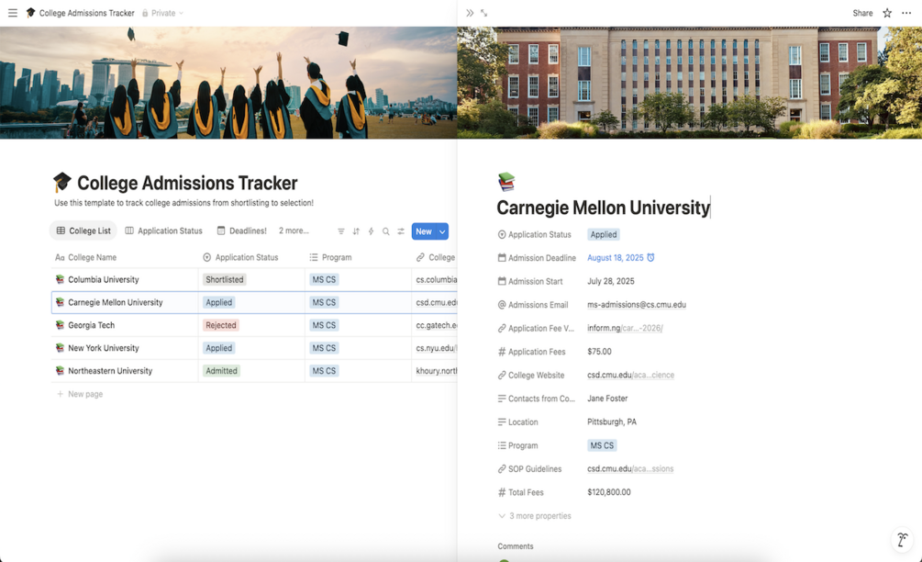Open Shortlisted status cell for Columbia University
Image resolution: width=922 pixels, height=562 pixels.
pos(224,279)
